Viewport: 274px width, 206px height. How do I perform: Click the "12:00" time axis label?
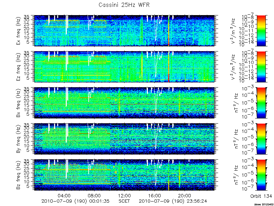[124, 195]
